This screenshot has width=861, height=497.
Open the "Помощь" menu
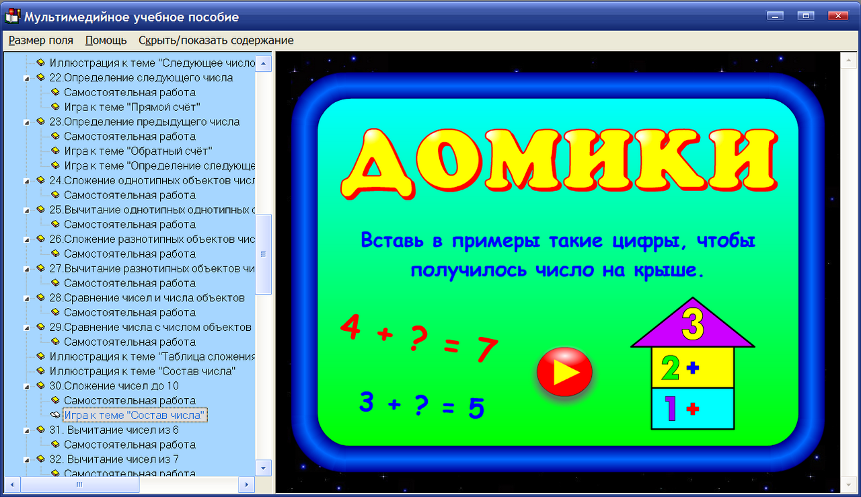pos(105,40)
